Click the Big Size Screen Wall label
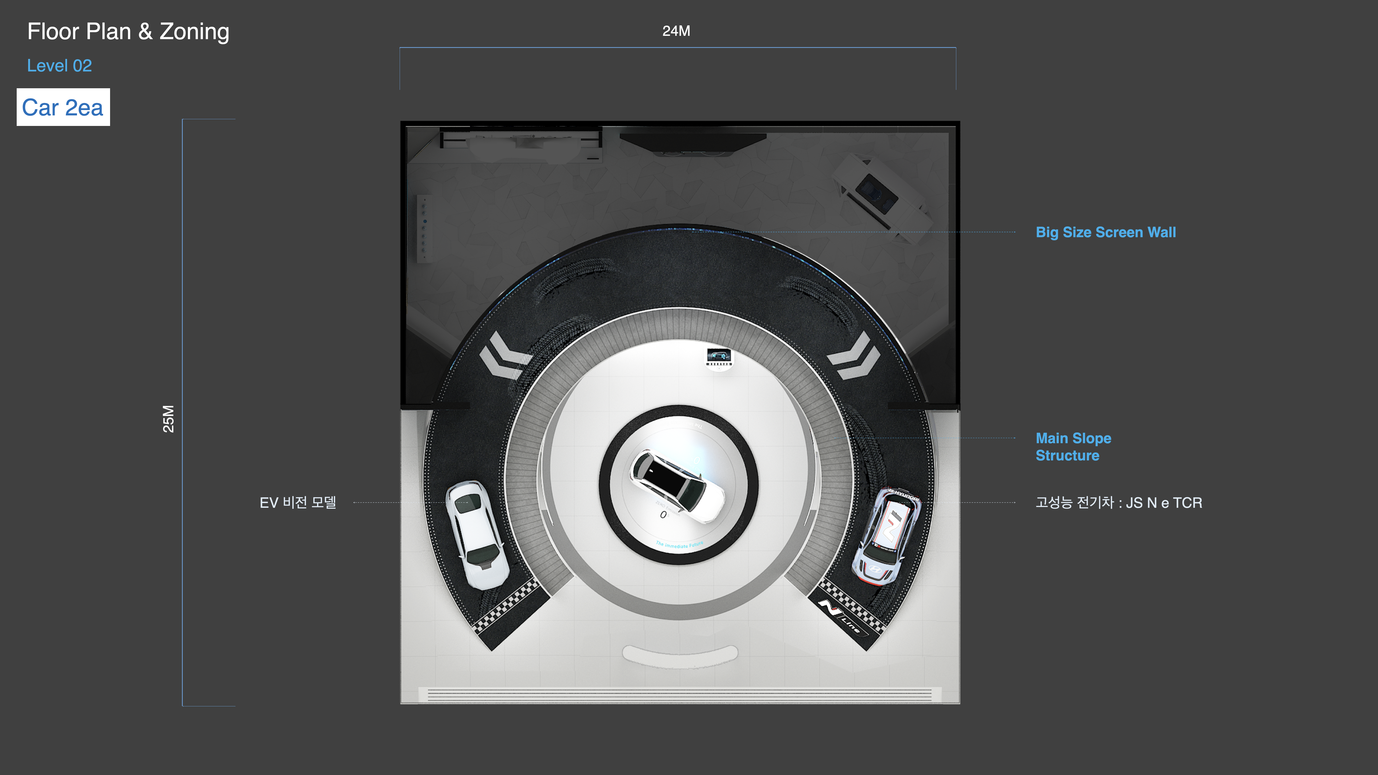This screenshot has width=1378, height=775. pos(1105,232)
